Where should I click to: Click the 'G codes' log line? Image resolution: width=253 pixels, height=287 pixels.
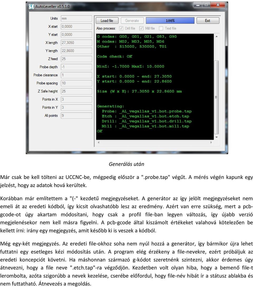pos(137,36)
